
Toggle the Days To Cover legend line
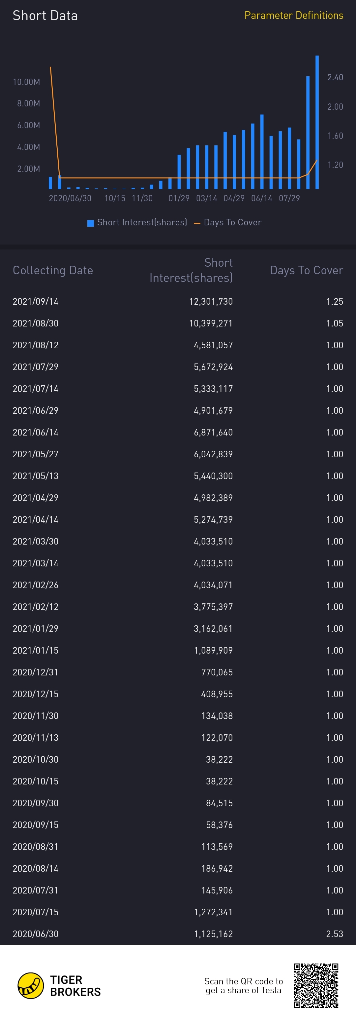pyautogui.click(x=197, y=223)
